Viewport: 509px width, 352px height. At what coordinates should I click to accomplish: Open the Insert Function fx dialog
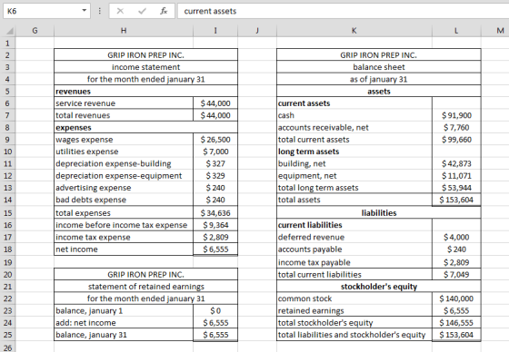coord(164,11)
